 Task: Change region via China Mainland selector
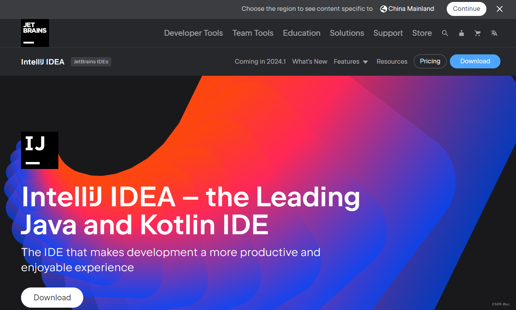click(411, 9)
